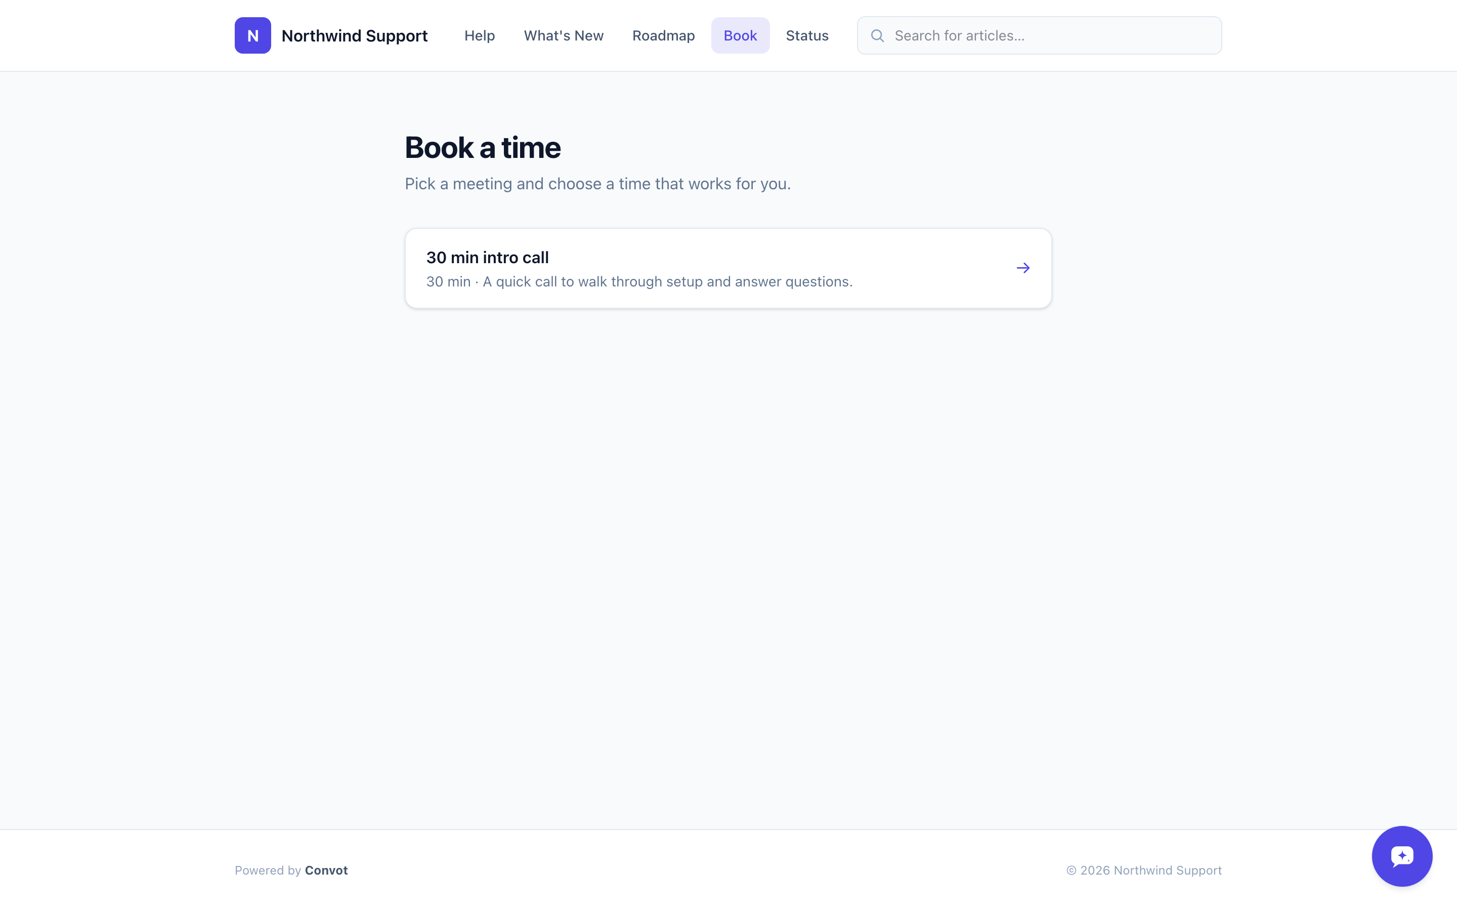This screenshot has width=1457, height=911.
Task: Follow the Convot link in footer
Action: point(326,870)
